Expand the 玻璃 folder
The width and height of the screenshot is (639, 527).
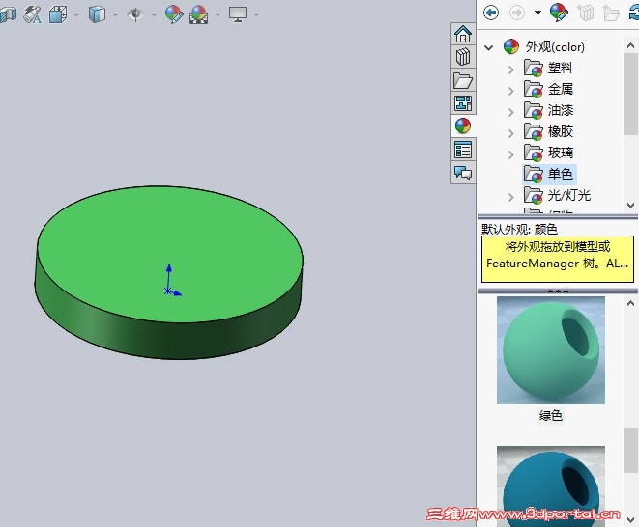coord(511,154)
